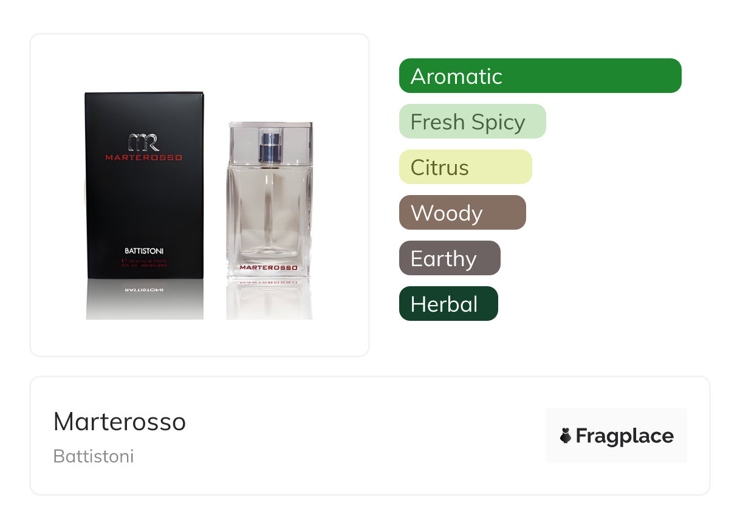740x525 pixels.
Task: Open the Fragplace logo
Action: pyautogui.click(x=617, y=436)
